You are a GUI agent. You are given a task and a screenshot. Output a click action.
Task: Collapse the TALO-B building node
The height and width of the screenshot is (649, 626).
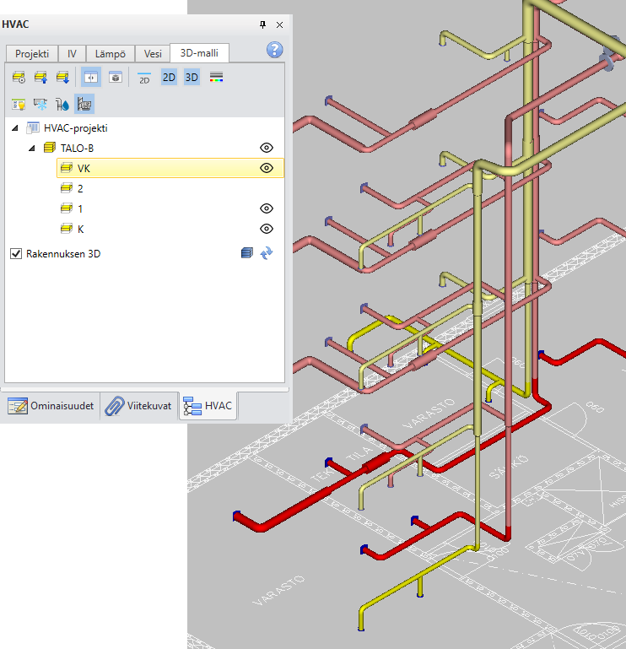point(33,148)
